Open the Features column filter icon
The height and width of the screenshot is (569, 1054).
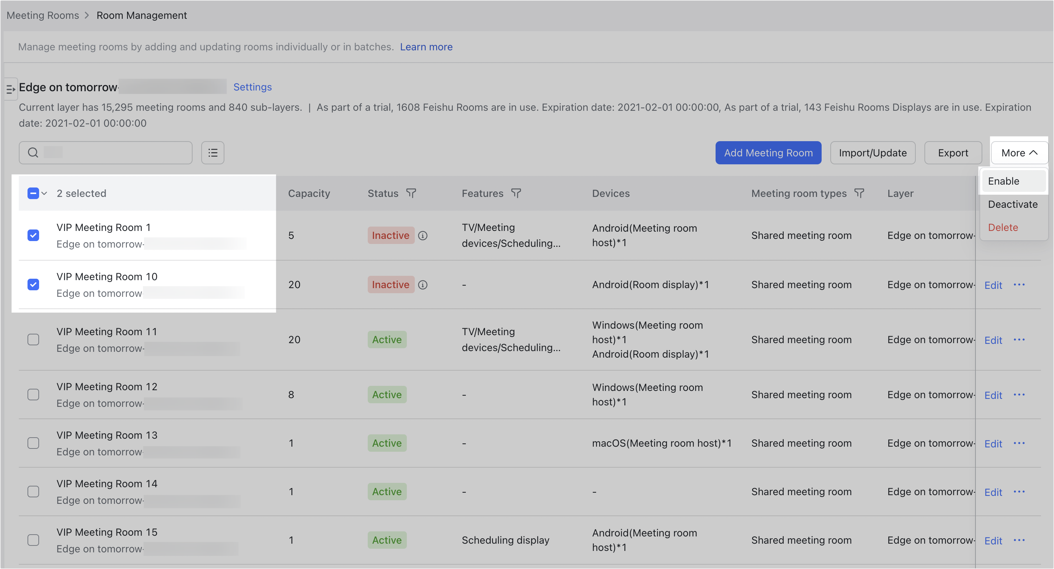(516, 193)
